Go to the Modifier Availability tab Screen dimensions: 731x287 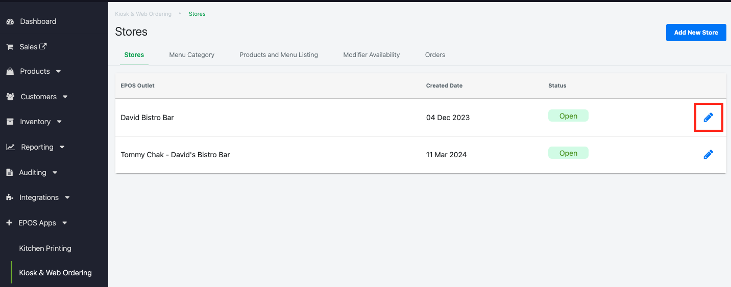point(371,55)
